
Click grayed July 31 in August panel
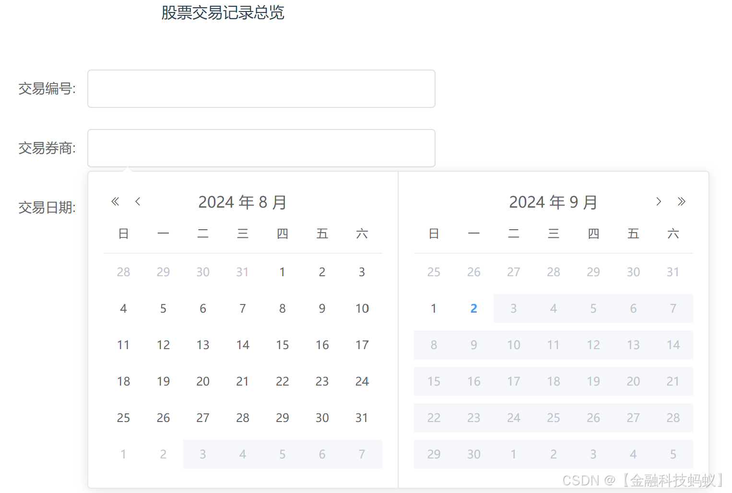pyautogui.click(x=243, y=272)
